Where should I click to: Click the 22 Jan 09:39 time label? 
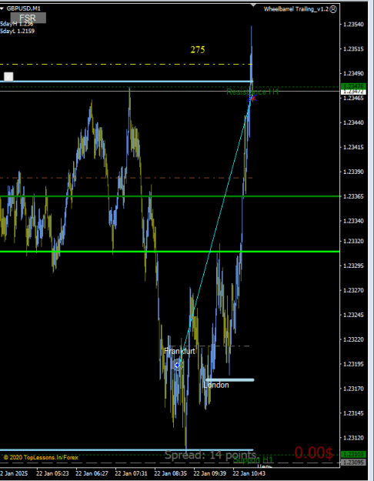tap(209, 473)
